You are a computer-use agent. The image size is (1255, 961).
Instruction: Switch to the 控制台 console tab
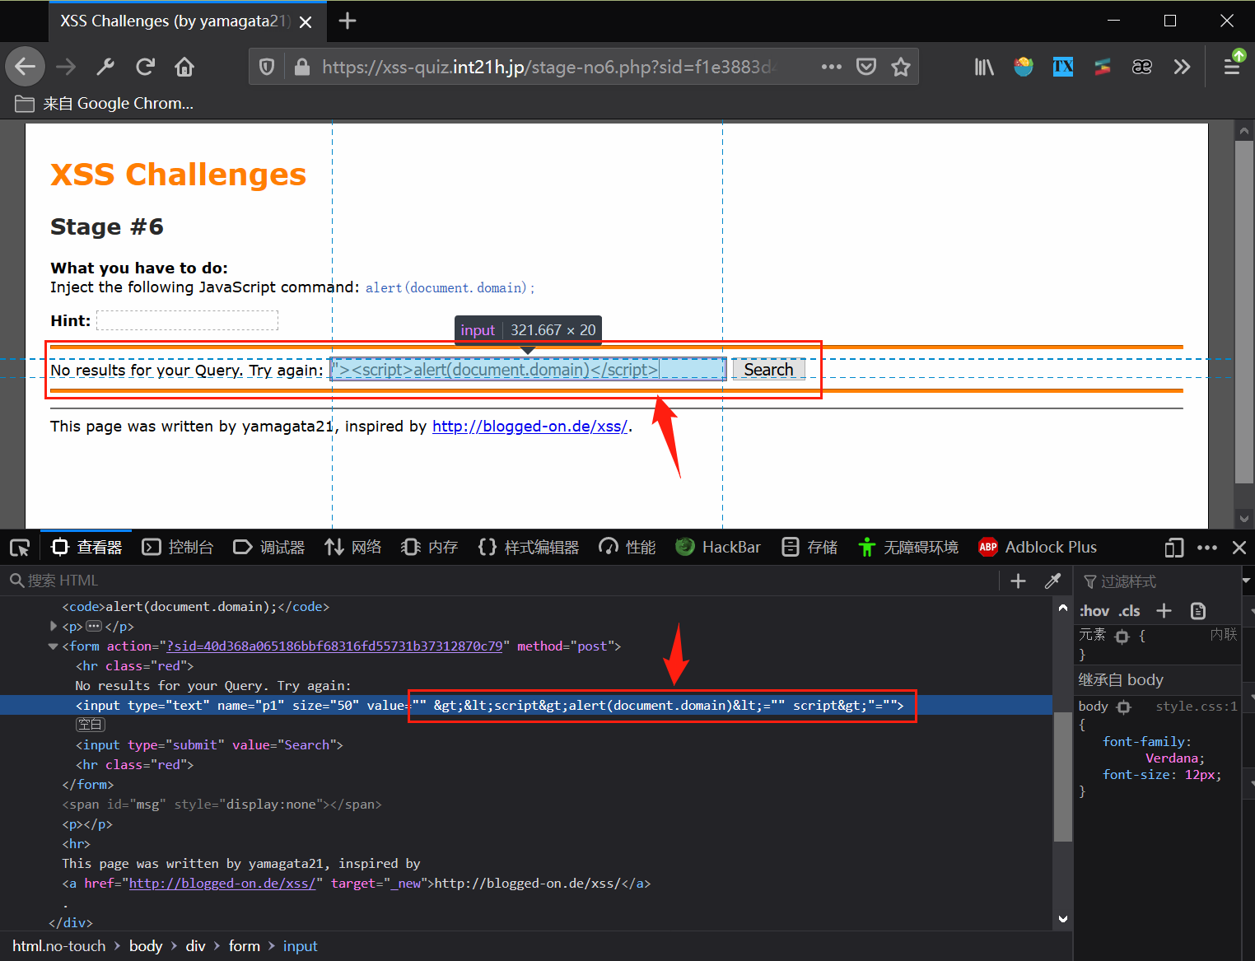(x=178, y=548)
